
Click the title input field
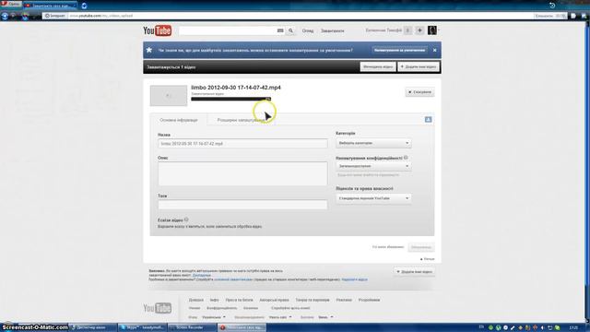pos(242,144)
